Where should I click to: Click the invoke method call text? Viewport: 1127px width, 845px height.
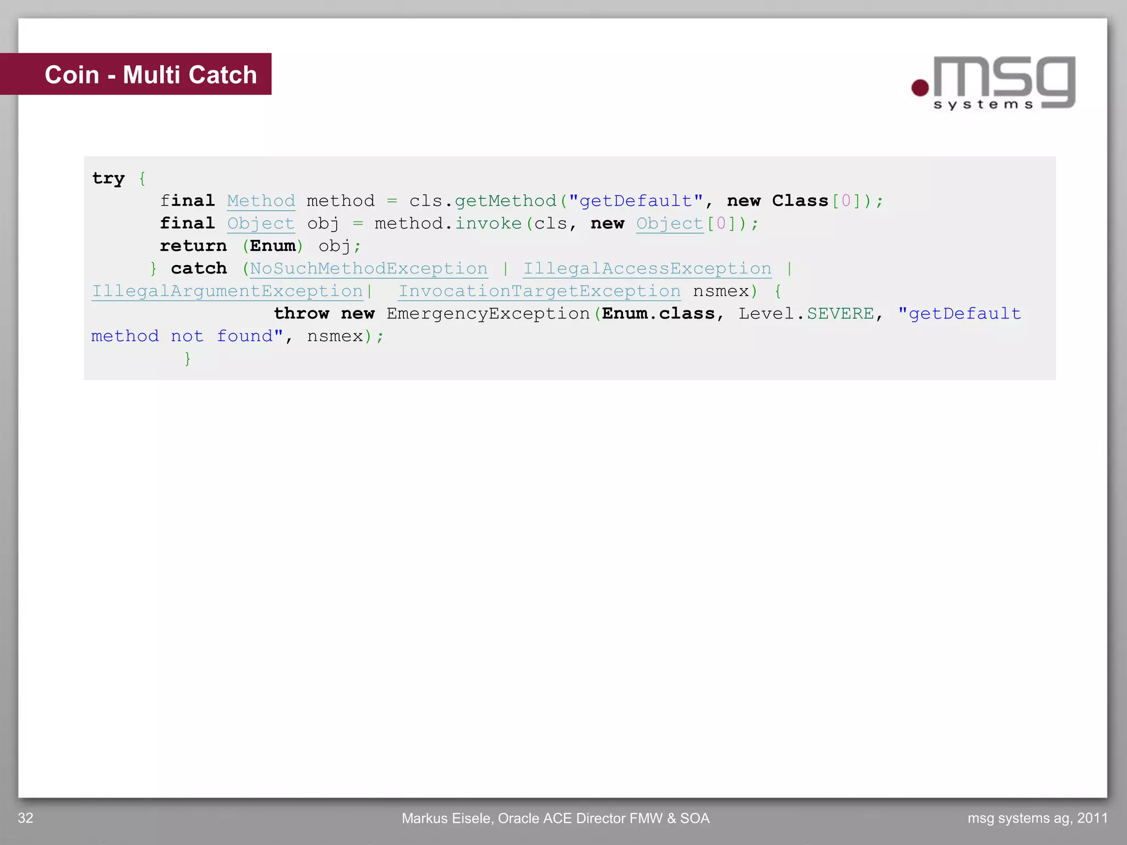point(488,223)
